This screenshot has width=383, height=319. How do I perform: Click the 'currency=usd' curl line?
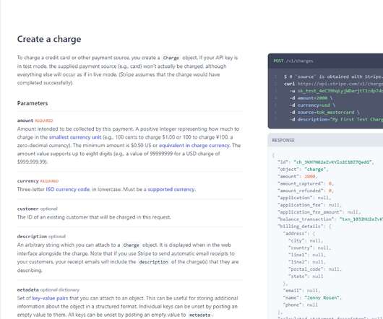[312, 105]
